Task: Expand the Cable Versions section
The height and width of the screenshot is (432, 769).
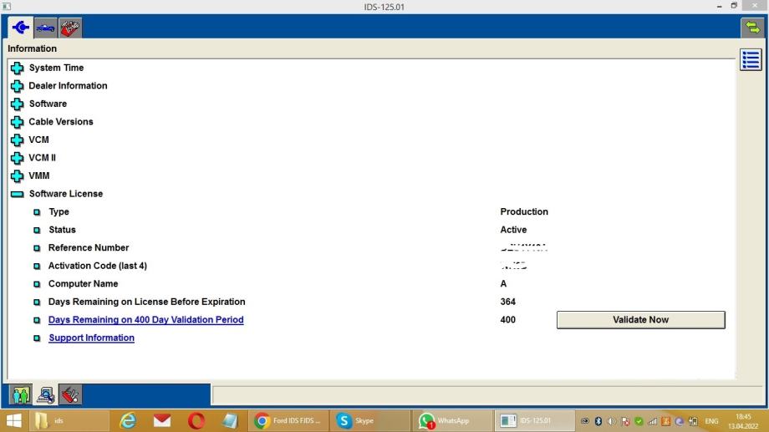Action: pyautogui.click(x=18, y=122)
